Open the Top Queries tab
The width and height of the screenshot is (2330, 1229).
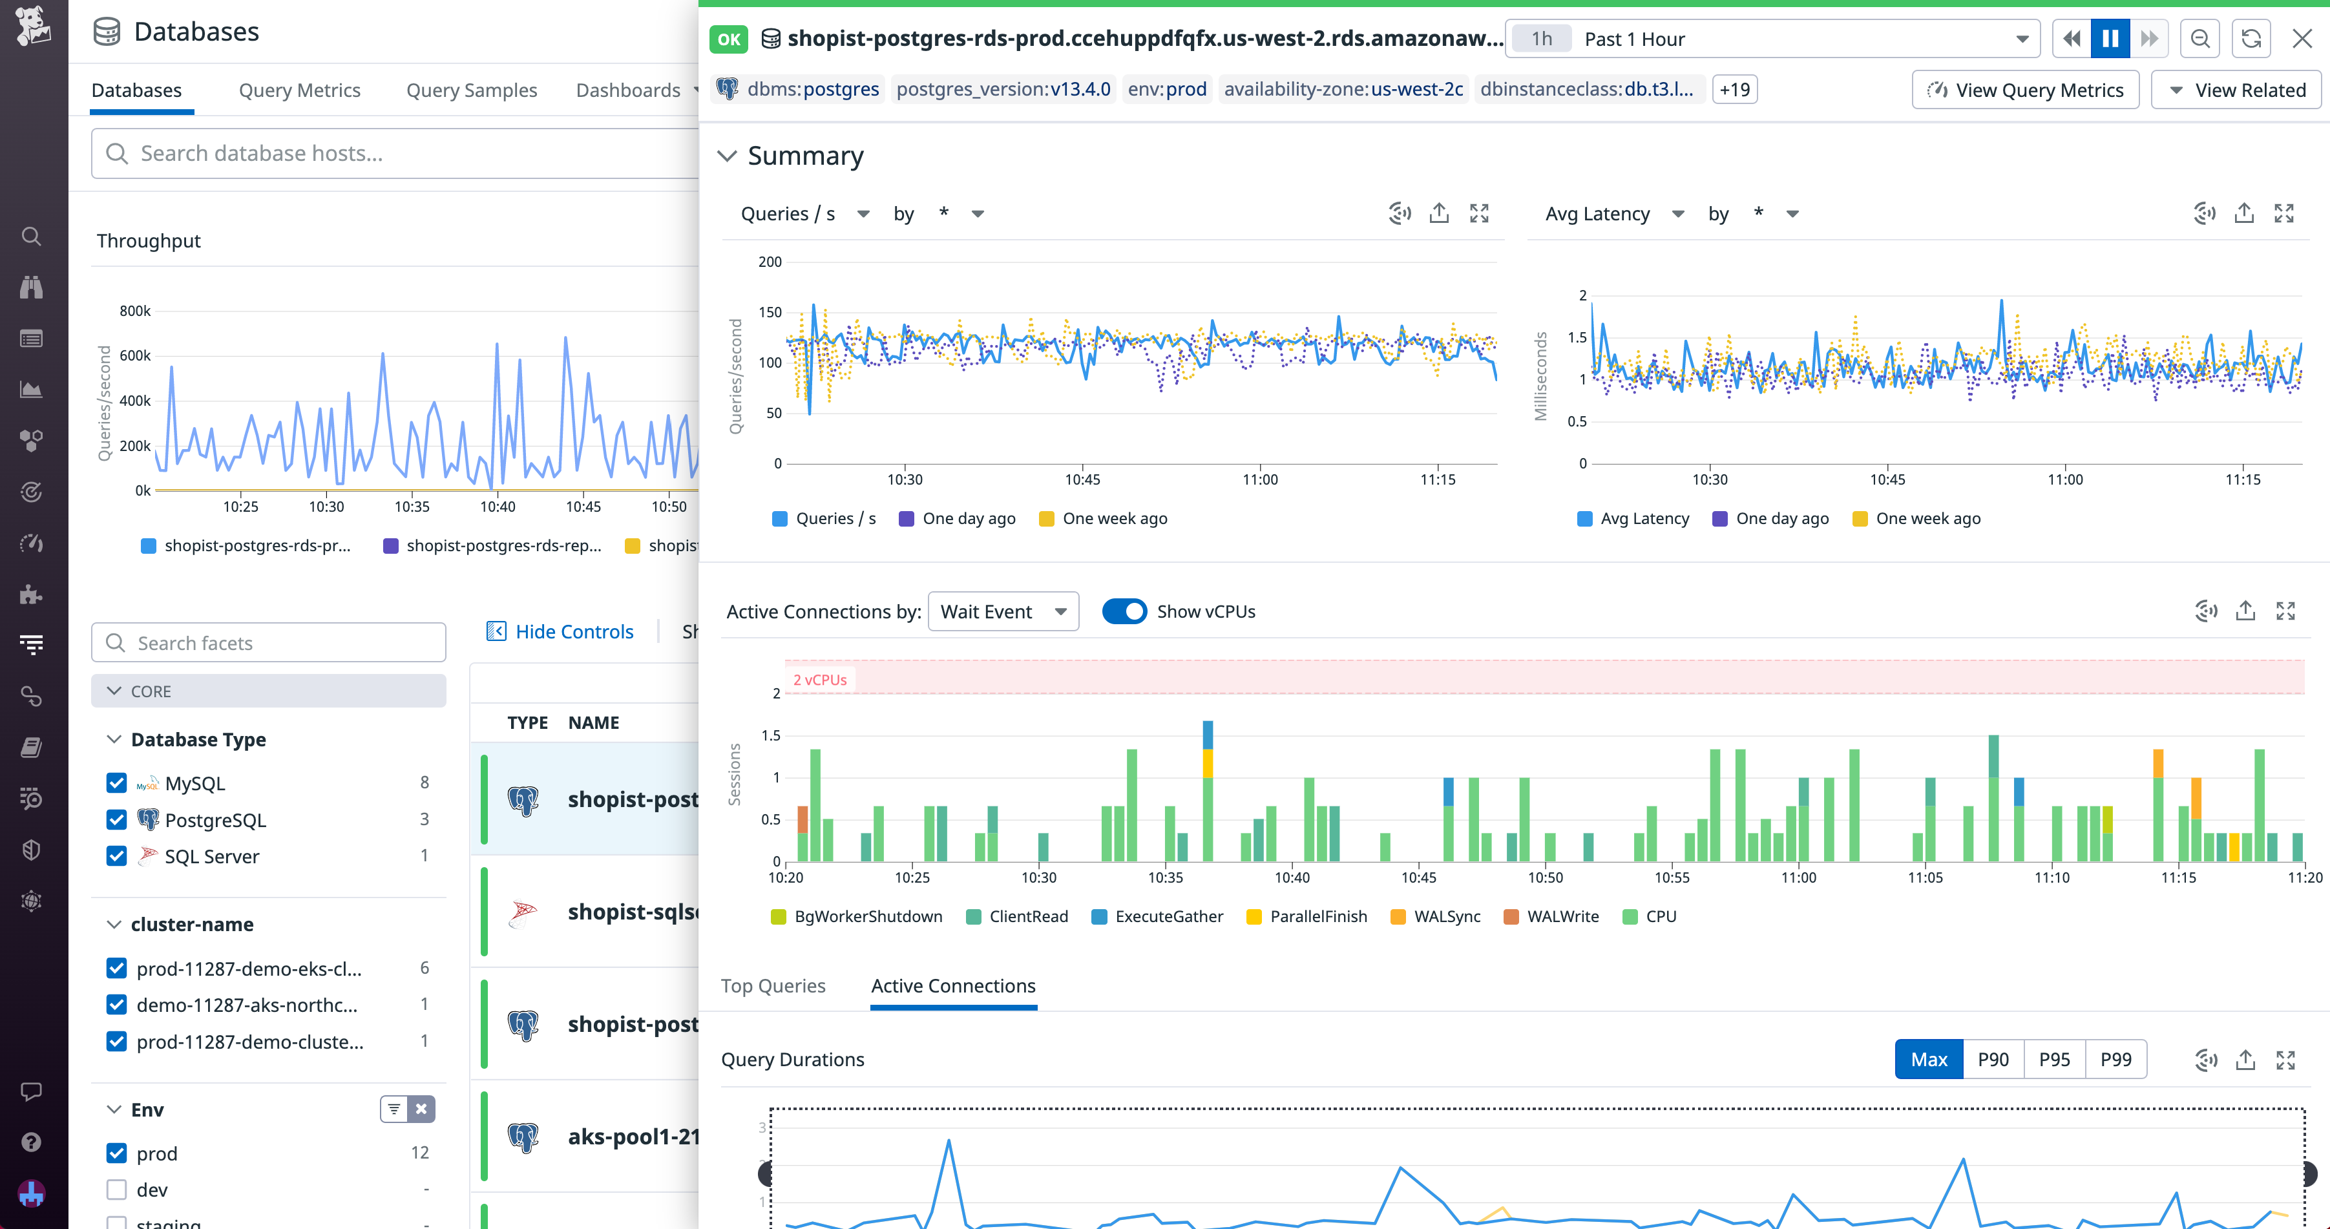pos(773,986)
